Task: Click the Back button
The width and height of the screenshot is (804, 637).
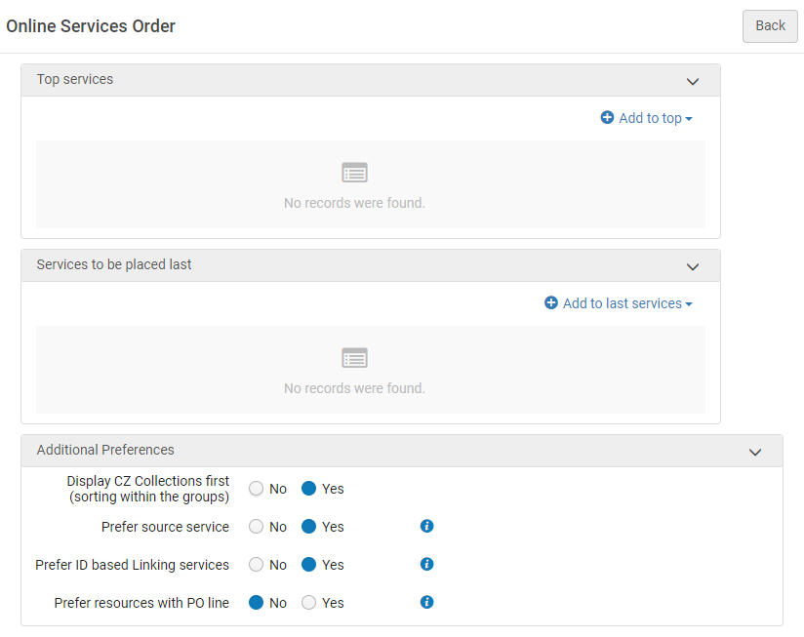Action: pyautogui.click(x=770, y=26)
